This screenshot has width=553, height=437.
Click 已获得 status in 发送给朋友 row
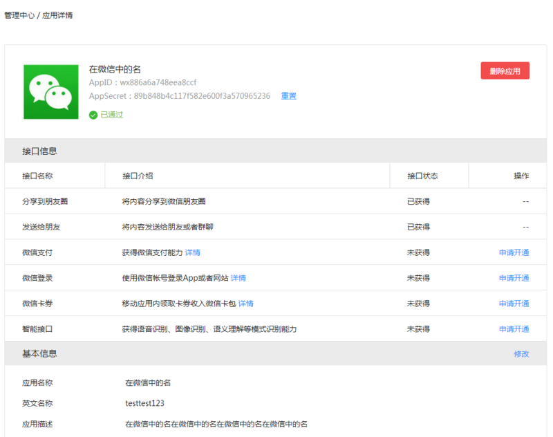coord(419,227)
